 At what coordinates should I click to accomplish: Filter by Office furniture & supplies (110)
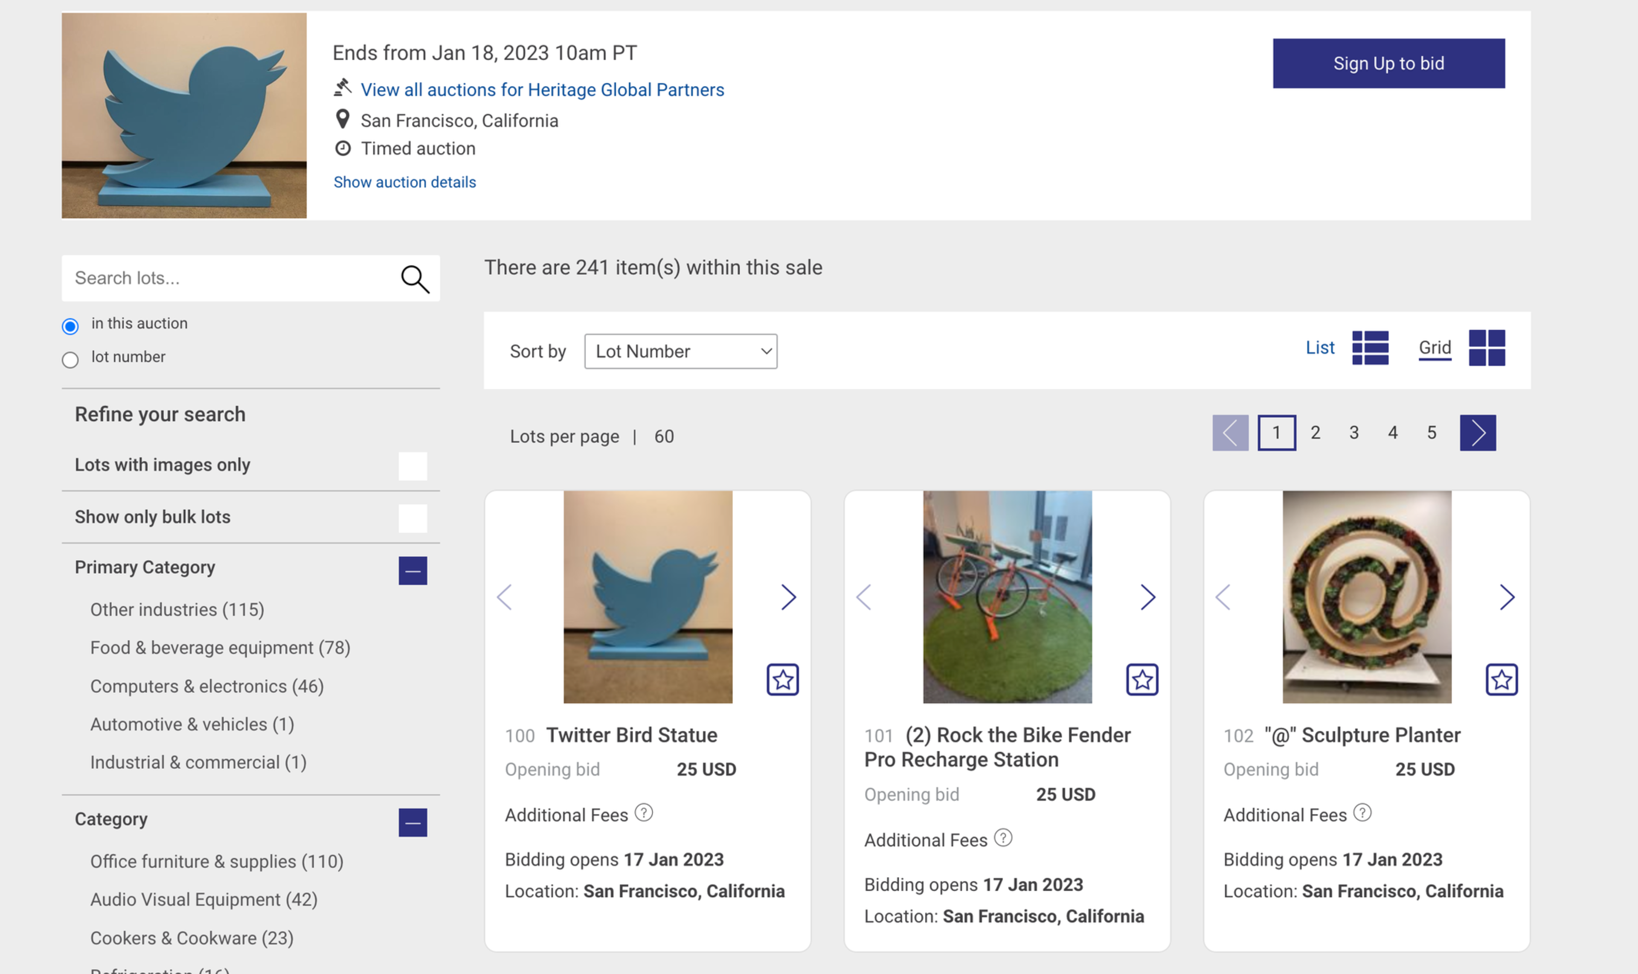[x=217, y=862]
